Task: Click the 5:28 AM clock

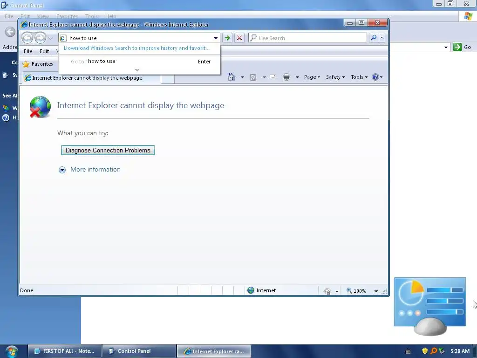Action: 460,351
